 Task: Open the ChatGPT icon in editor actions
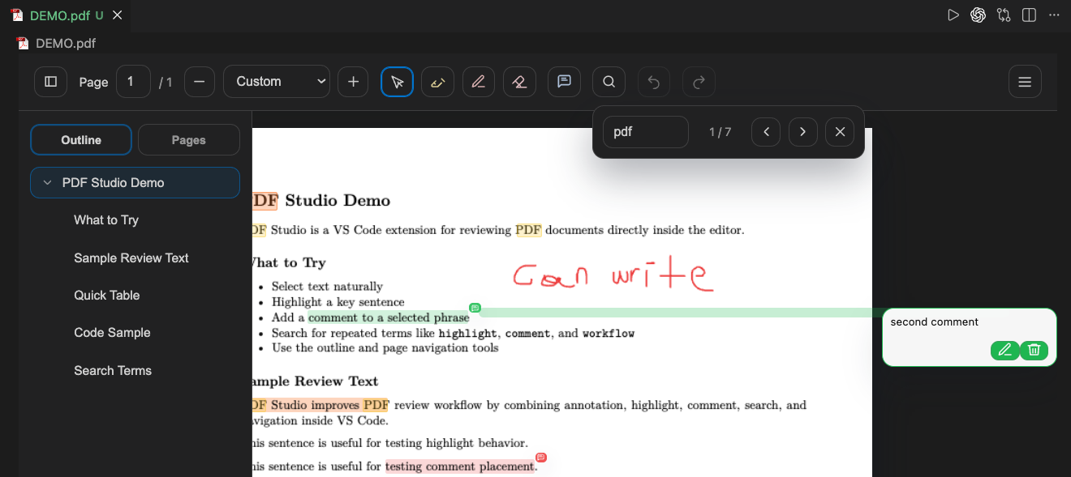coord(979,15)
